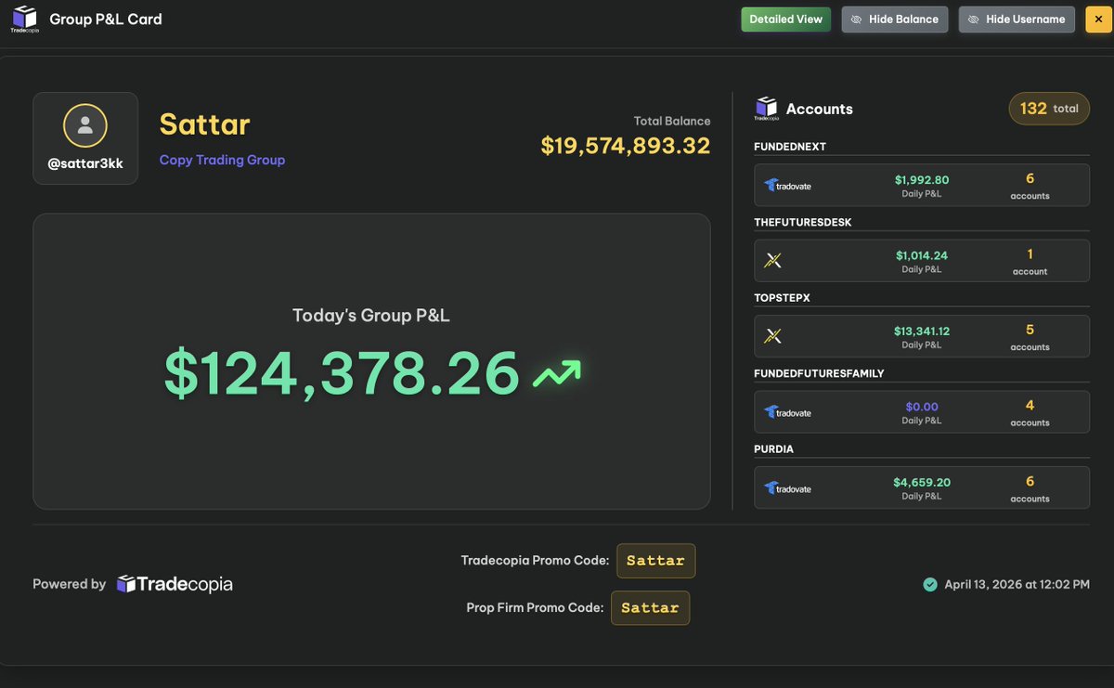Screen dimensions: 1114x688
Task: Toggle Hide Balance
Action: coord(895,19)
